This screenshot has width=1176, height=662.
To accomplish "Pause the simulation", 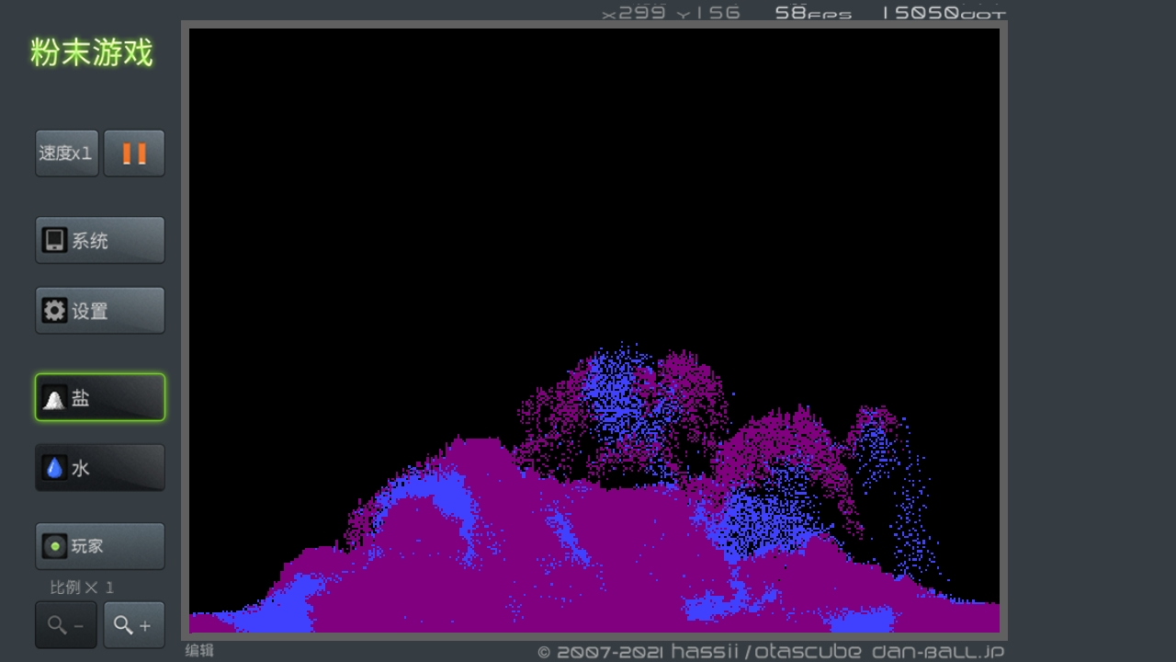I will tap(134, 153).
